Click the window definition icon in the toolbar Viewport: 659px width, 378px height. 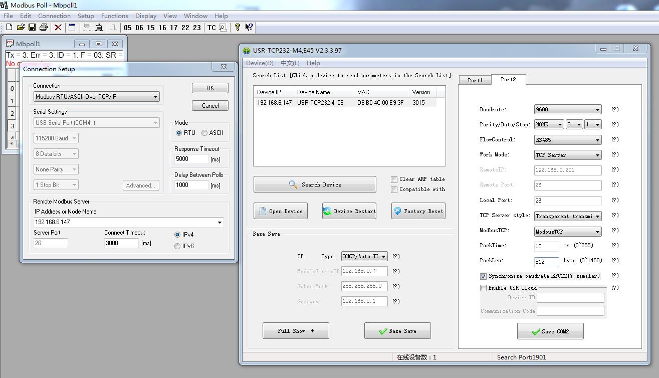[72, 28]
